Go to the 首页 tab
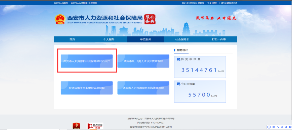Screen dimensions: 292x130 tap(72, 39)
